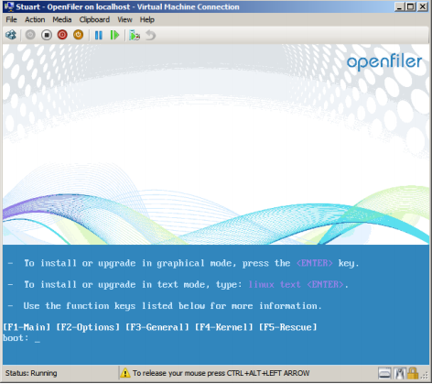432x384 pixels.
Task: Click the 'Status: Running' status text
Action: [31, 373]
